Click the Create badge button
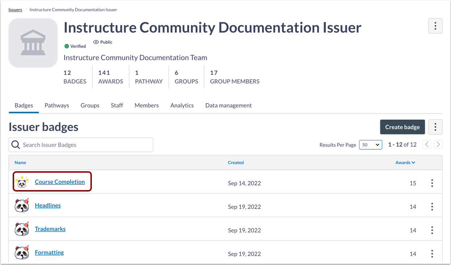451x265 pixels. point(403,127)
